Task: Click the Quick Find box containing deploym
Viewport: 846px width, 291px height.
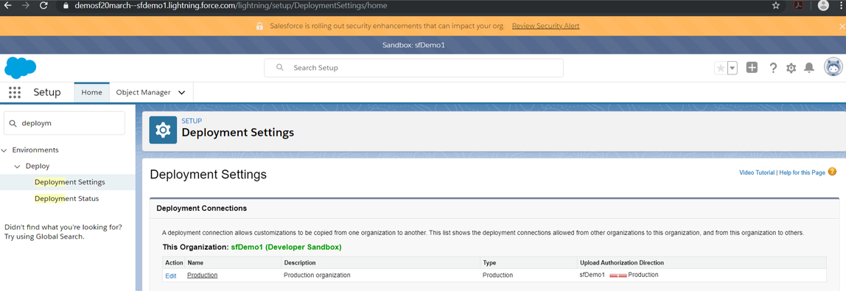Action: pos(65,123)
